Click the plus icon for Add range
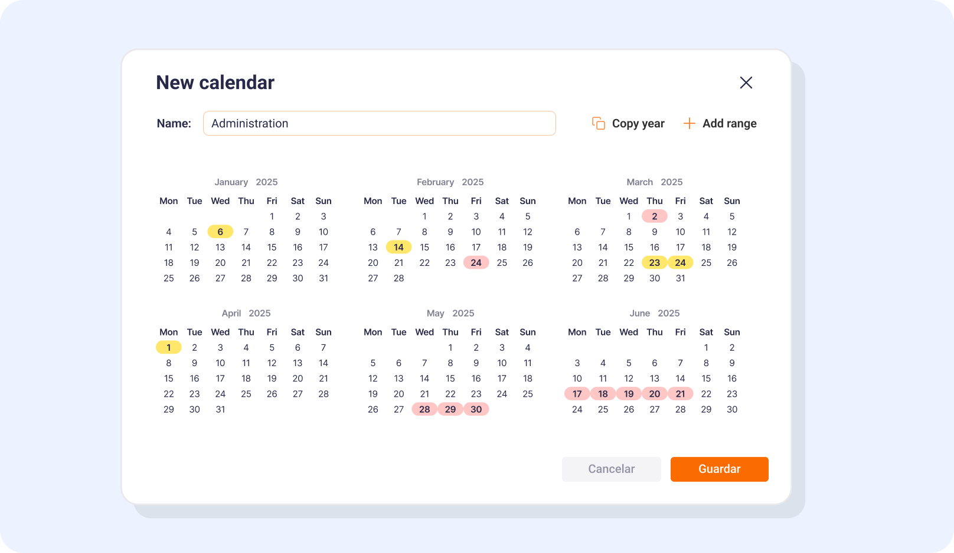 point(689,123)
